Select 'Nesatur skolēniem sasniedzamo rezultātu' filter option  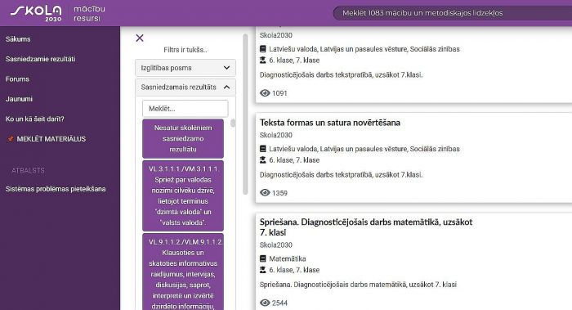pos(183,138)
